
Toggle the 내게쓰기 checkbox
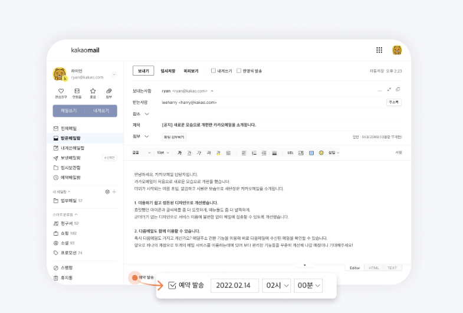213,71
